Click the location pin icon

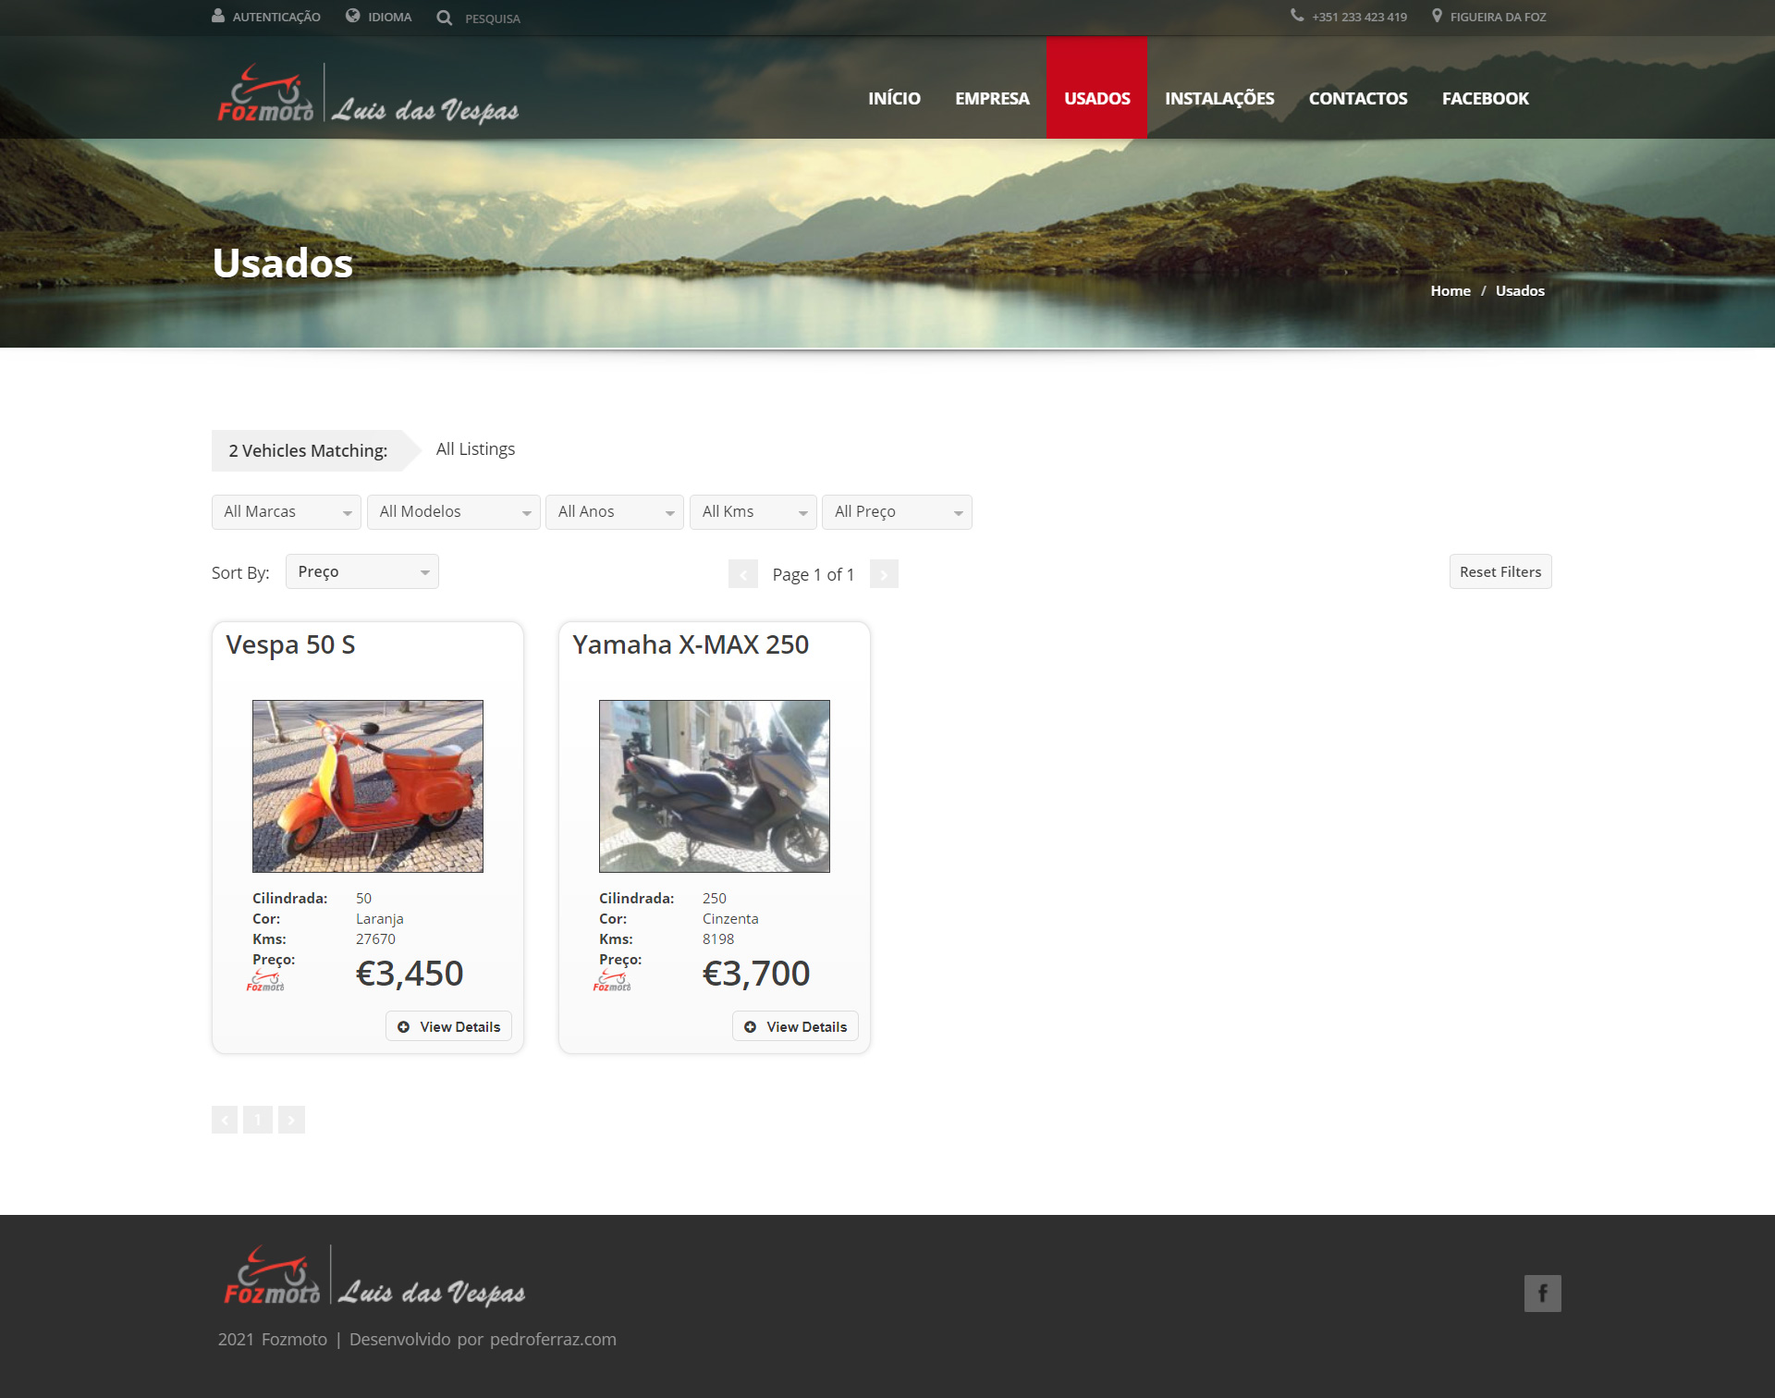1437,16
